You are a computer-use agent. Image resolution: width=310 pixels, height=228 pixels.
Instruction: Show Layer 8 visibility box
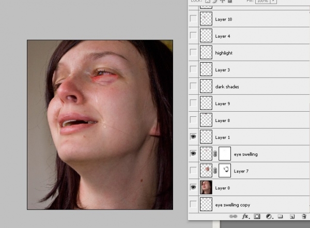pos(193,120)
